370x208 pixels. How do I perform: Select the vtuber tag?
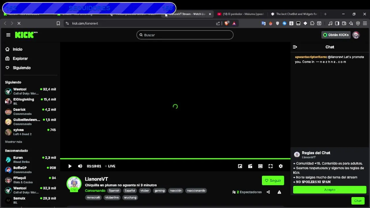[145, 191]
